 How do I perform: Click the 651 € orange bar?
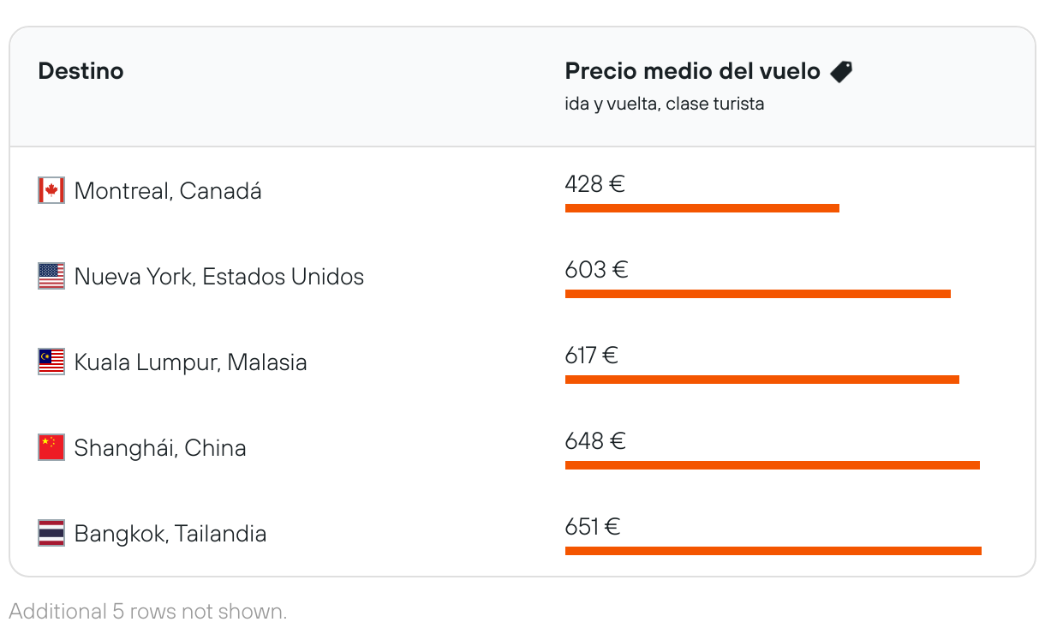click(x=773, y=551)
